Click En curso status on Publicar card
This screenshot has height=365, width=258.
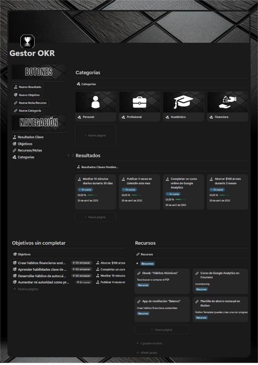[x=129, y=190]
